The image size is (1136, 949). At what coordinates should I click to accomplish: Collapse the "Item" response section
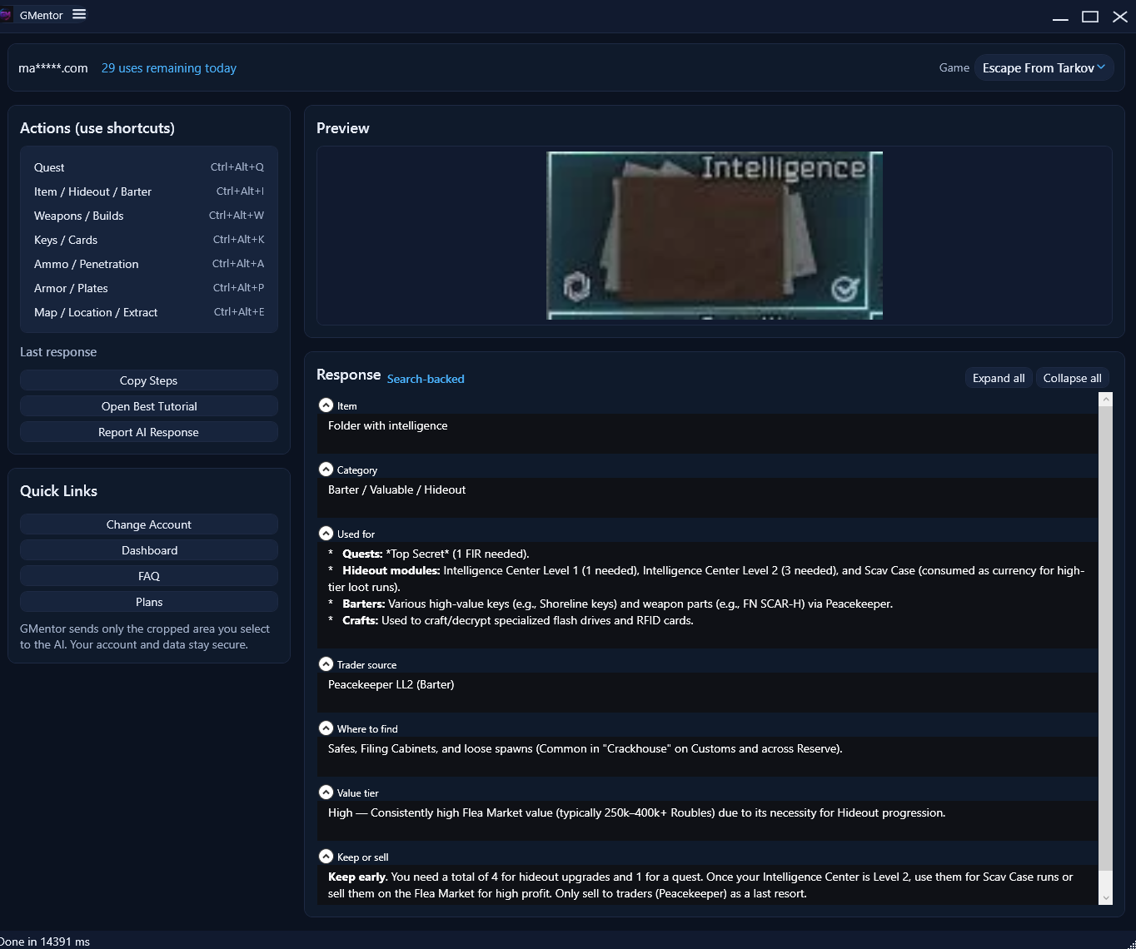(326, 405)
